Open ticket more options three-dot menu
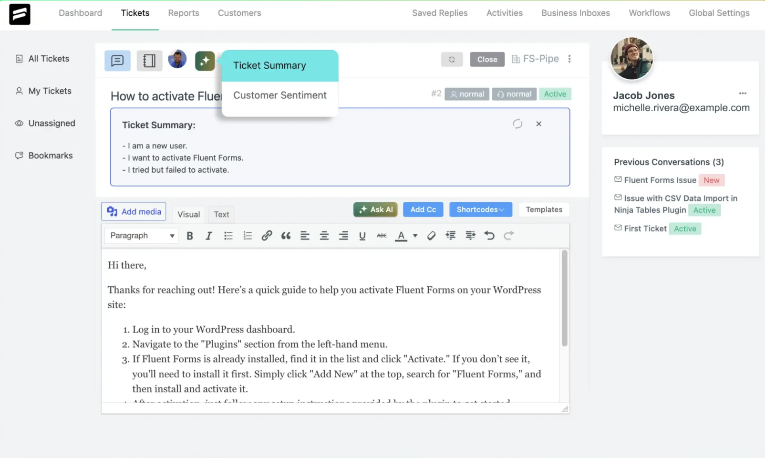 click(569, 59)
